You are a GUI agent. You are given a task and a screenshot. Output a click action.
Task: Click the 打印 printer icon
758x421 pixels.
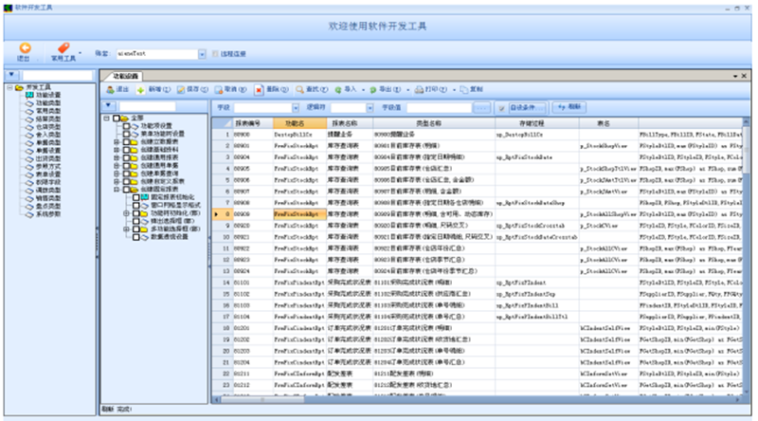coord(418,89)
